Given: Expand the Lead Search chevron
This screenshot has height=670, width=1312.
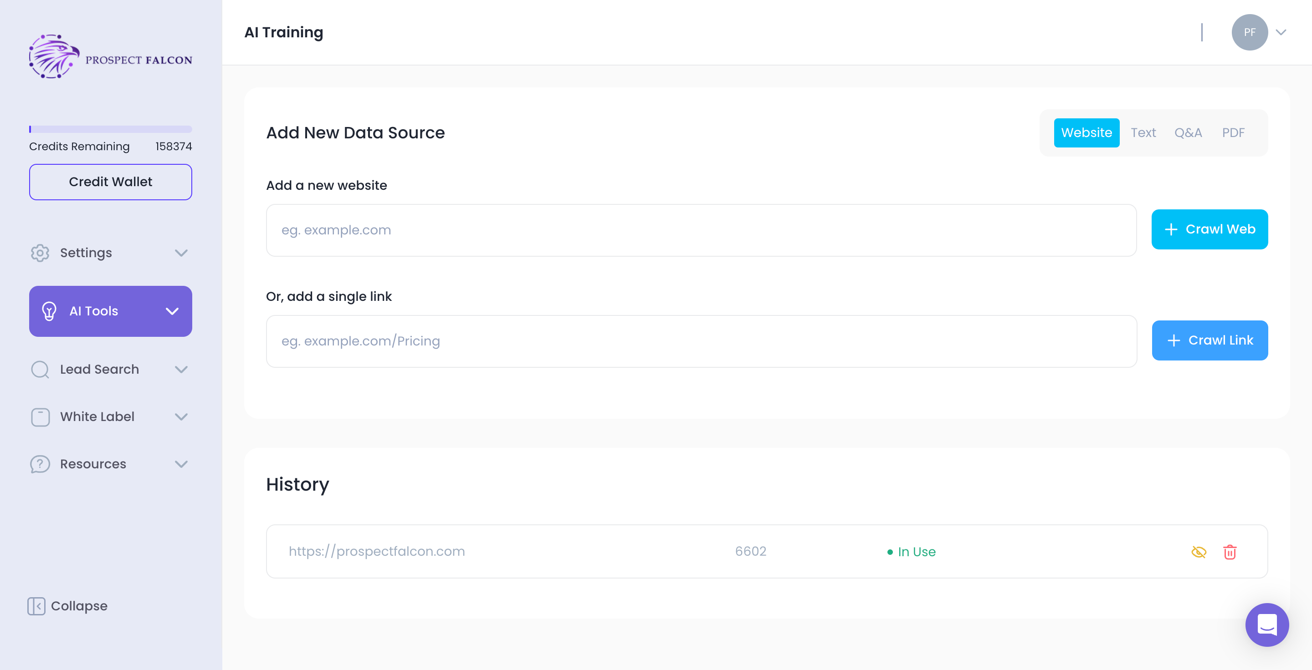Looking at the screenshot, I should 181,369.
